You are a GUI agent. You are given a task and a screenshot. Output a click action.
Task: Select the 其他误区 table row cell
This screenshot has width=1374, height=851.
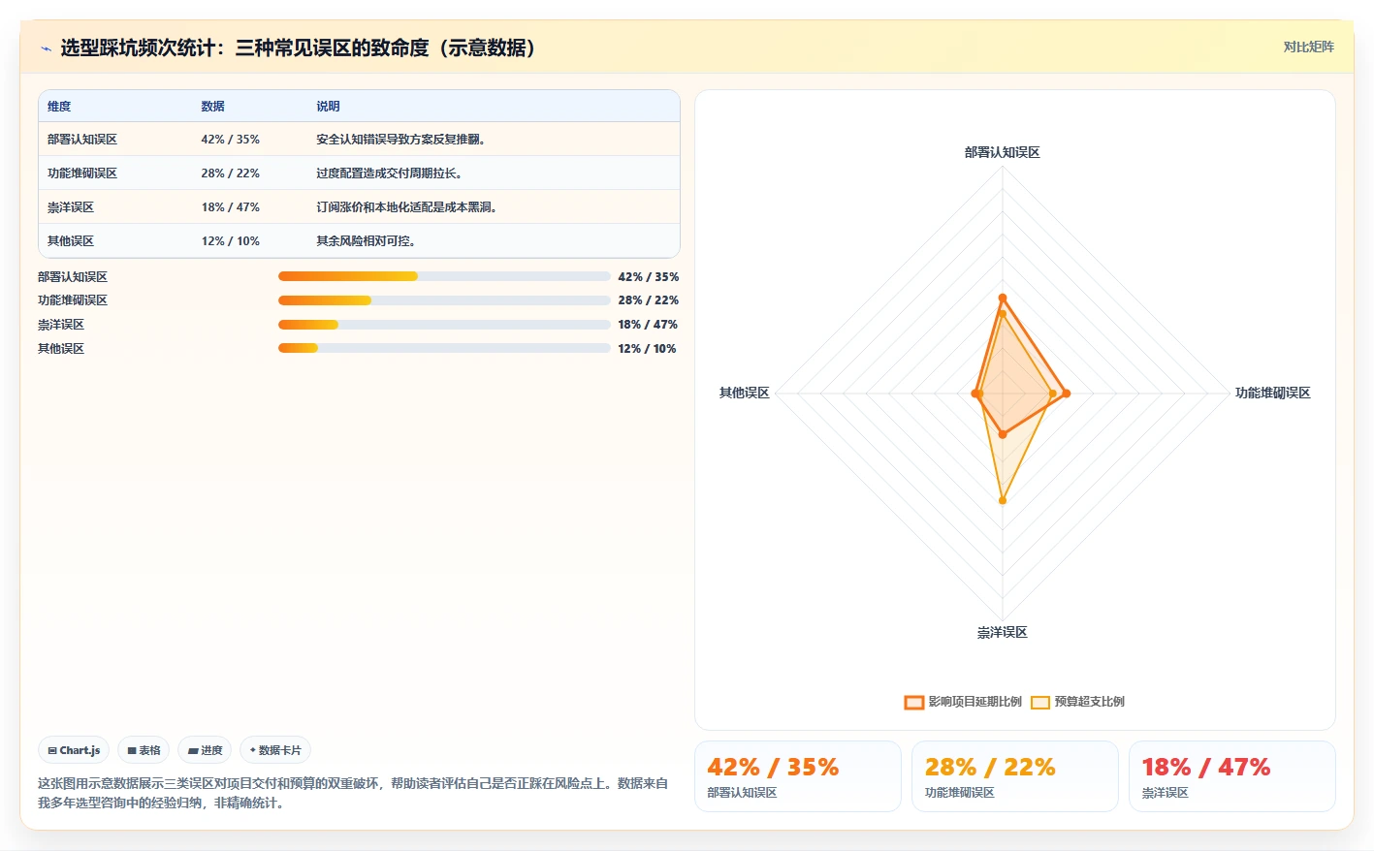pyautogui.click(x=71, y=241)
